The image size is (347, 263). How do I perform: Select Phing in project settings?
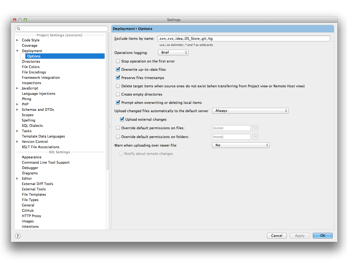pos(26,99)
